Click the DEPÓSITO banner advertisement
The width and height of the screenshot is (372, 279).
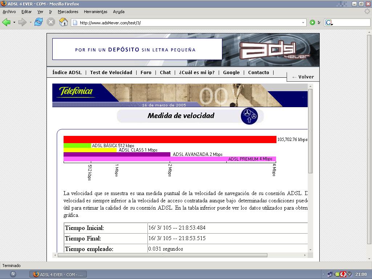click(137, 49)
